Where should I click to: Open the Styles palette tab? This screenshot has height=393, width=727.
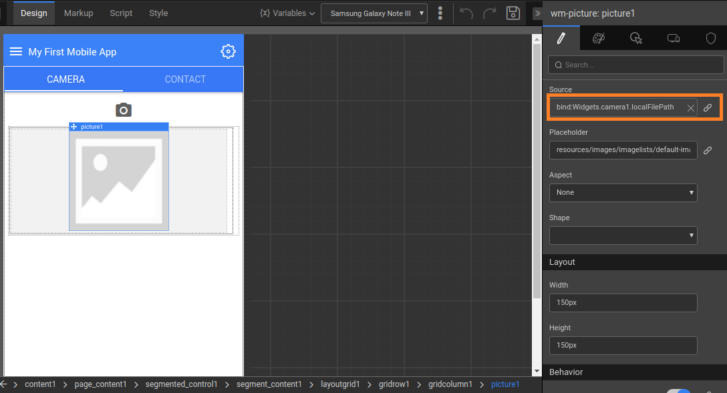click(599, 38)
